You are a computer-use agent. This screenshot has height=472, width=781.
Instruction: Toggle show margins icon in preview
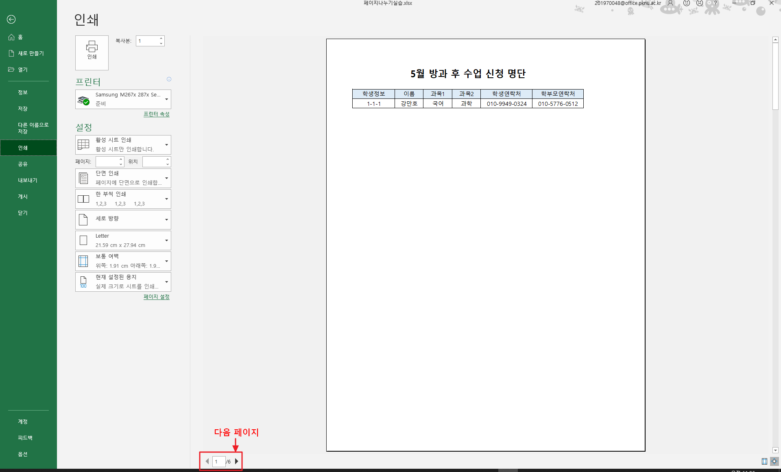click(x=764, y=461)
